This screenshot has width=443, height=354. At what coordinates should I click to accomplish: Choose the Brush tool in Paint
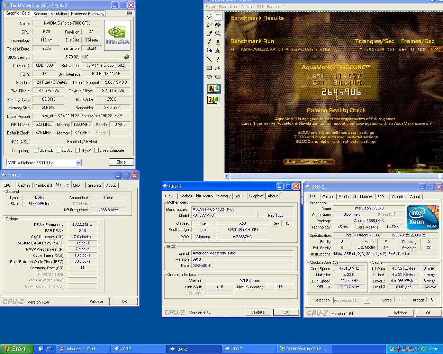tap(218, 42)
